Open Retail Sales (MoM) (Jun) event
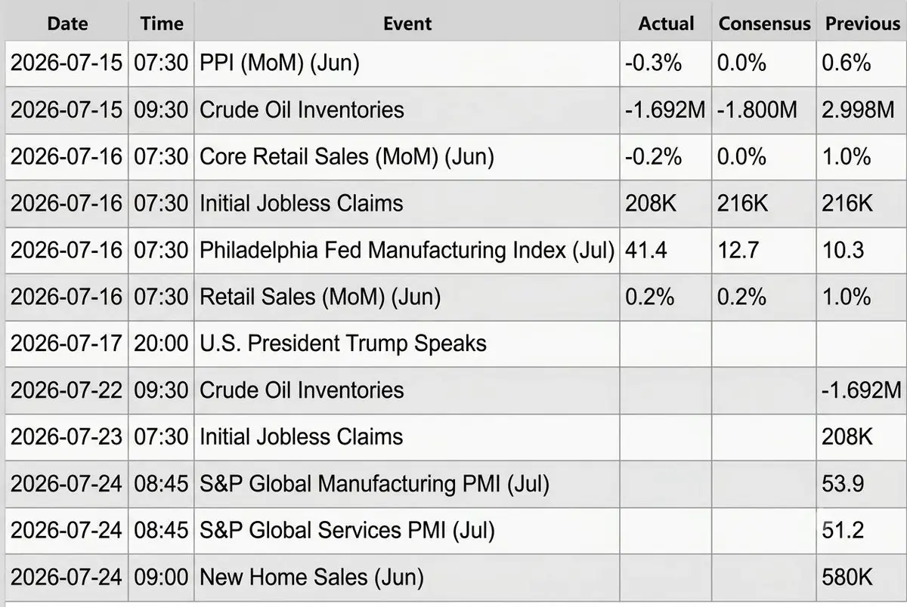This screenshot has width=907, height=607. (320, 297)
